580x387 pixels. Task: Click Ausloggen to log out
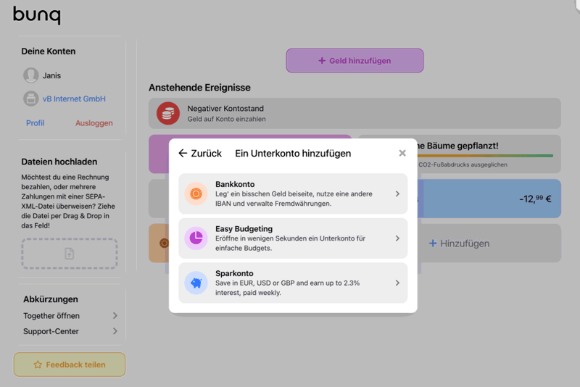(x=94, y=123)
